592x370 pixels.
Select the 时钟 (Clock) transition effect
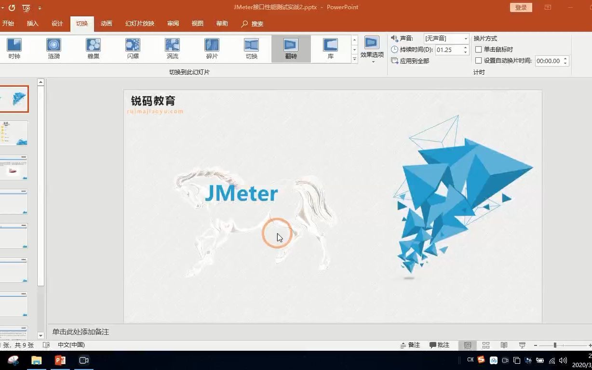point(13,48)
